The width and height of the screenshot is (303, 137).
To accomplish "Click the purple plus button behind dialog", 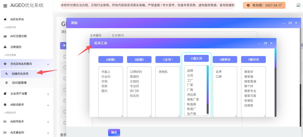I will coord(63,46).
